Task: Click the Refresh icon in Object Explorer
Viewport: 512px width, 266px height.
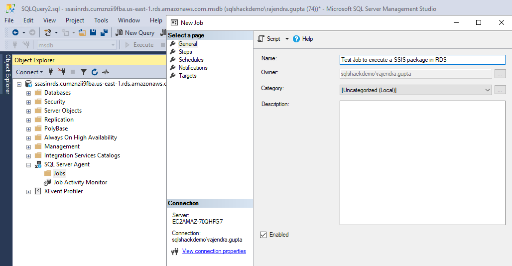Action: point(95,72)
